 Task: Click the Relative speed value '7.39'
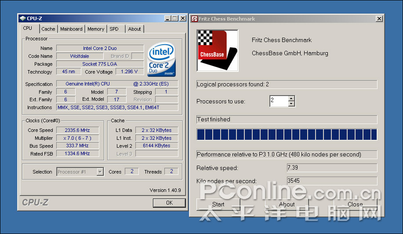click(332, 168)
